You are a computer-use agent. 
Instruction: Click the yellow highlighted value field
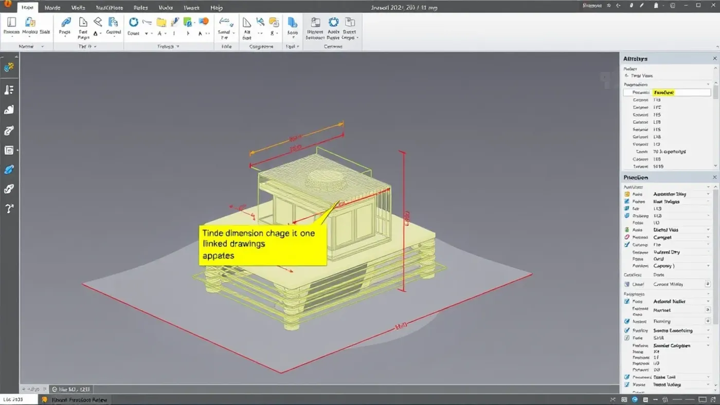pyautogui.click(x=681, y=93)
